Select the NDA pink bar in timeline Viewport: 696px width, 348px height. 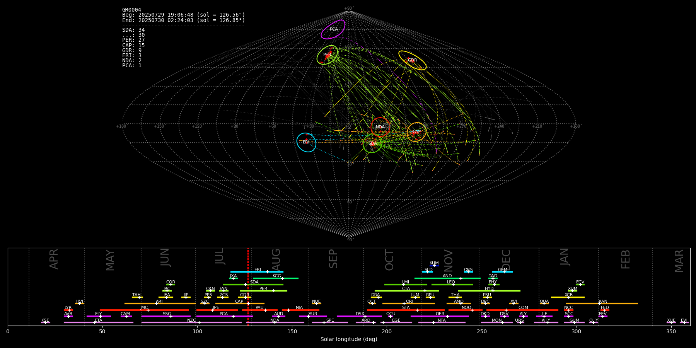[275, 322]
